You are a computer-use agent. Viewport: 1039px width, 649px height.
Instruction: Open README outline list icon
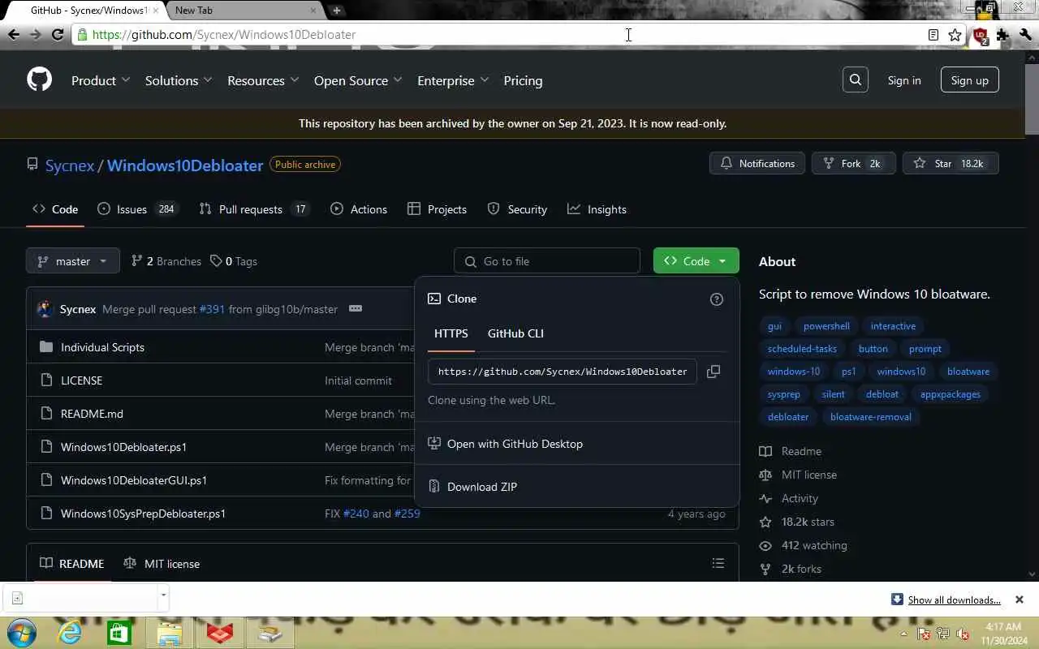(718, 563)
